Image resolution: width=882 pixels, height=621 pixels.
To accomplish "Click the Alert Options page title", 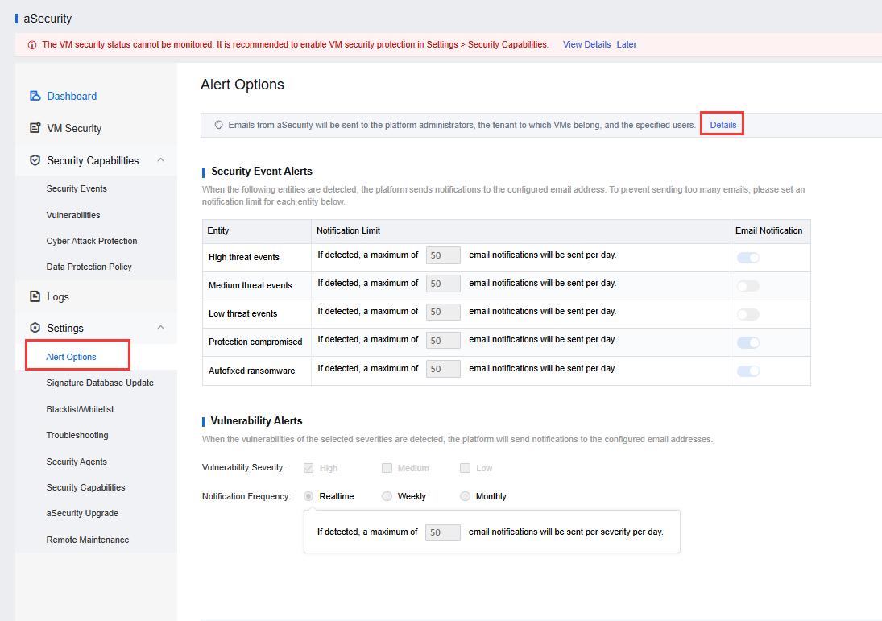I will [242, 85].
